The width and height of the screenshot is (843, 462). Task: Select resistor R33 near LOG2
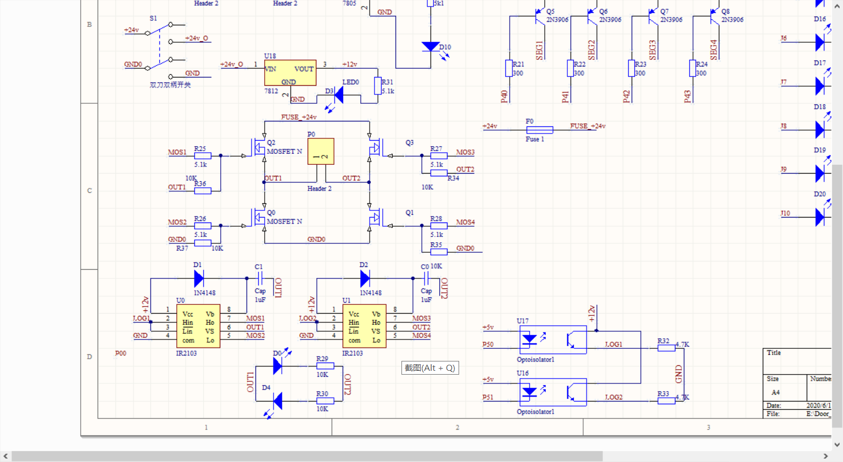click(x=667, y=401)
